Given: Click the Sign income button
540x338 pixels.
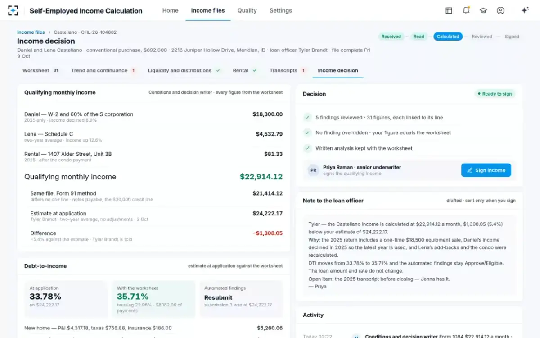Looking at the screenshot, I should pyautogui.click(x=486, y=170).
